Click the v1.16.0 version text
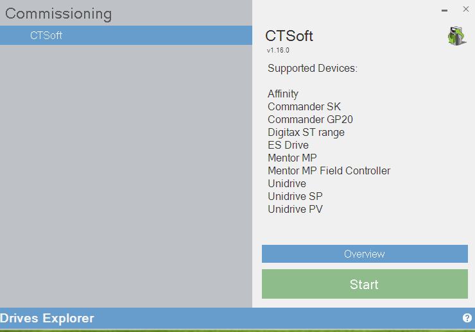Screen dimensions: 475x332 click(x=279, y=50)
